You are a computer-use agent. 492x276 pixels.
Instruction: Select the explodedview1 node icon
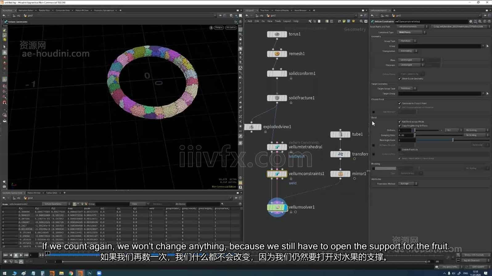(252, 127)
